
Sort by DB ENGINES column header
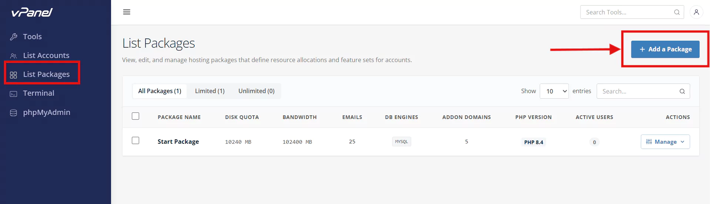coord(402,117)
